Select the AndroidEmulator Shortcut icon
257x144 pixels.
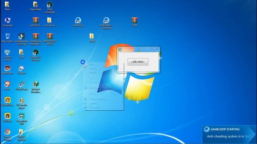coord(106,23)
